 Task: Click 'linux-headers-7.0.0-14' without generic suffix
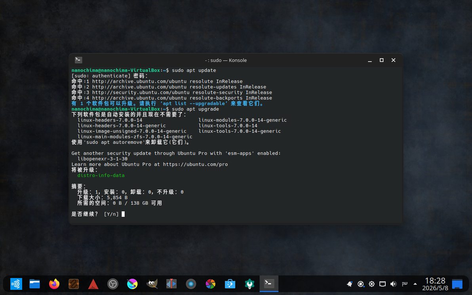(110, 120)
